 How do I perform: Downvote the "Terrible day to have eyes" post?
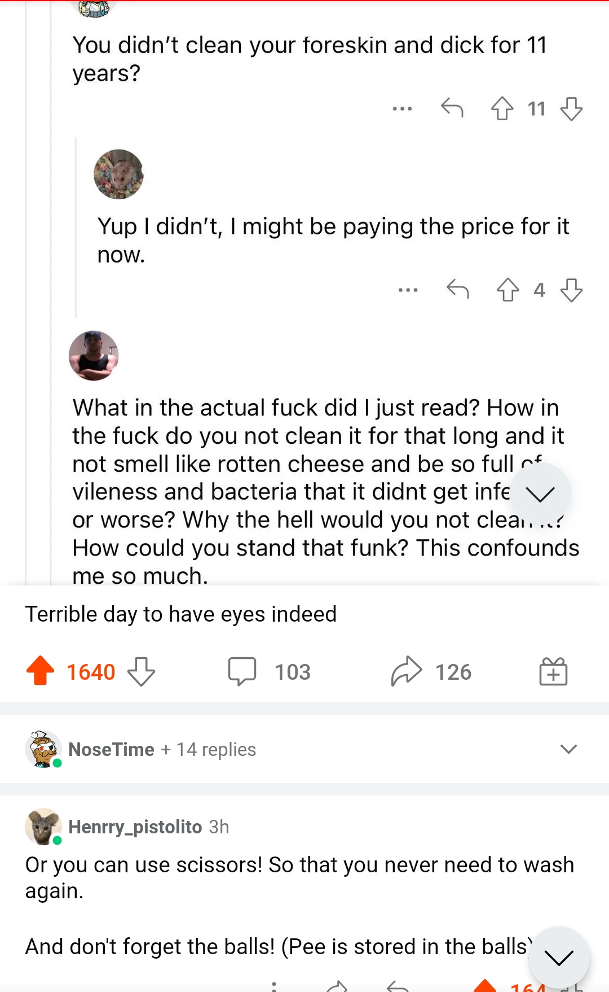tap(141, 671)
